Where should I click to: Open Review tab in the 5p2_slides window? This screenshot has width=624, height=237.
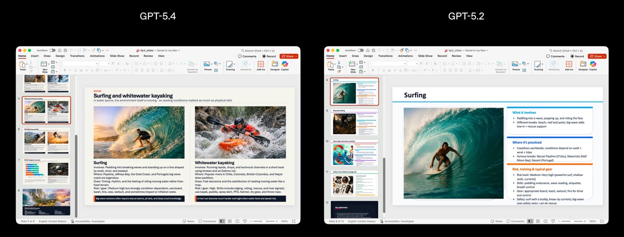click(457, 56)
